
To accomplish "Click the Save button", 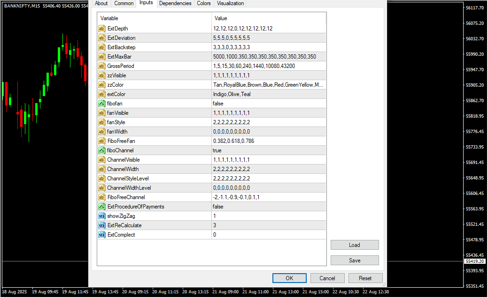I will point(355,261).
